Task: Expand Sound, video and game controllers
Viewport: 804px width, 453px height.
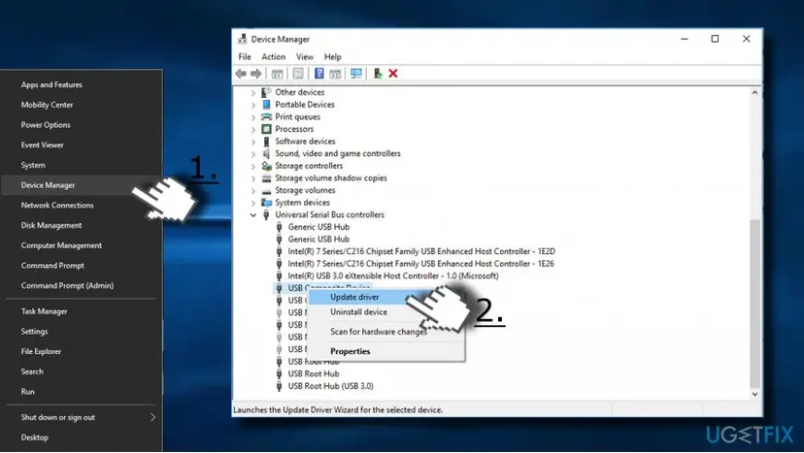Action: [252, 154]
